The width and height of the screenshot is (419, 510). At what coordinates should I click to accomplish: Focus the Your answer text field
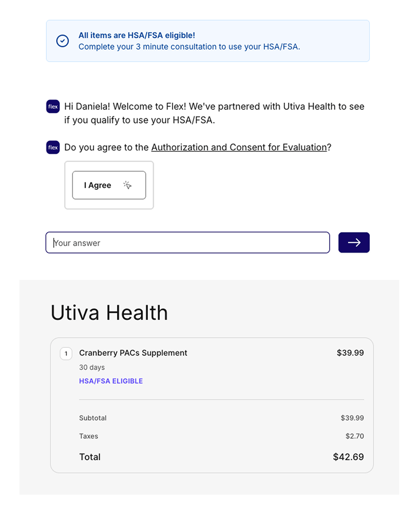point(188,243)
